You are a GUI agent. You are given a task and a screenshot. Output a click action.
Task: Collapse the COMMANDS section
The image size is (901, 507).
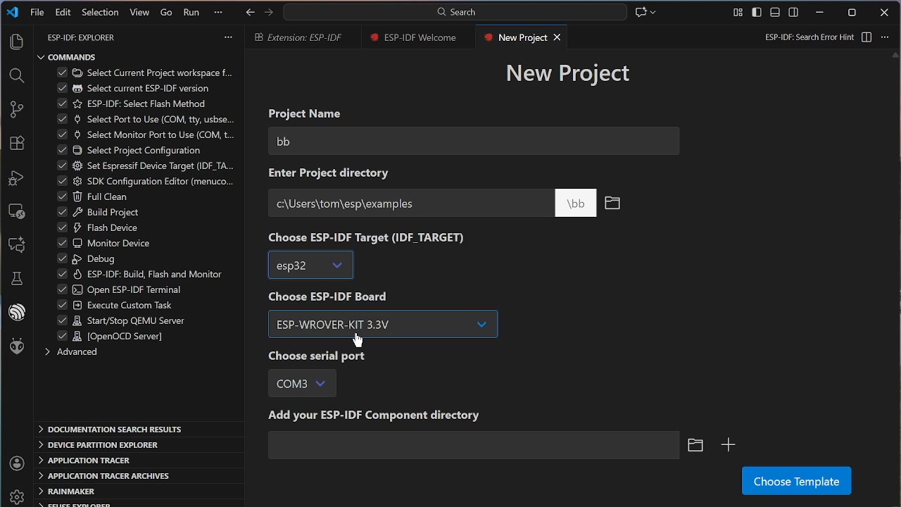pyautogui.click(x=71, y=57)
